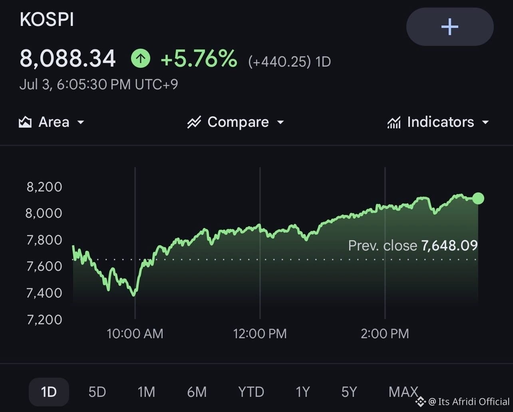Add KOSPI to watchlist with plus button
Image resolution: width=513 pixels, height=412 pixels.
pyautogui.click(x=450, y=27)
